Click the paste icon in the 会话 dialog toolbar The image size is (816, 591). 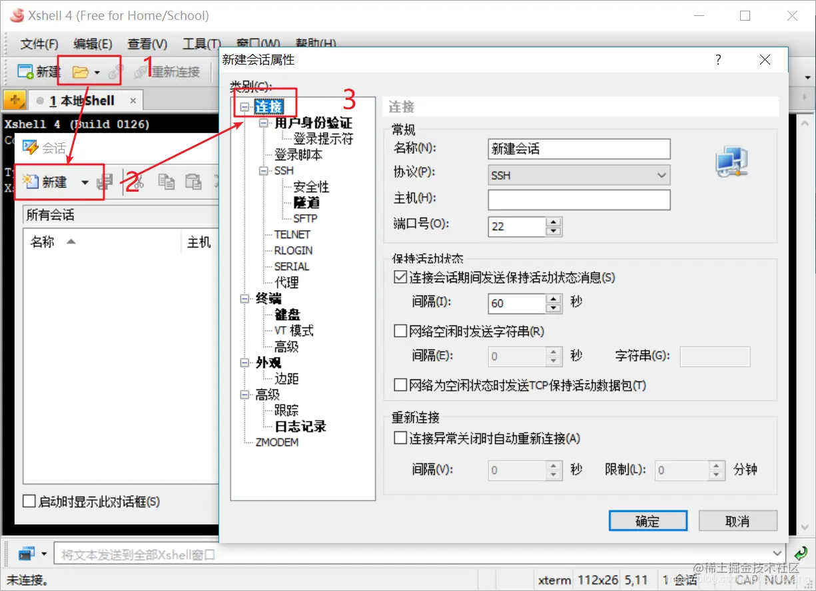click(193, 182)
